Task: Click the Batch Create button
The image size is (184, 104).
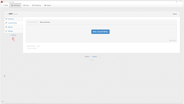Action: pos(173,41)
